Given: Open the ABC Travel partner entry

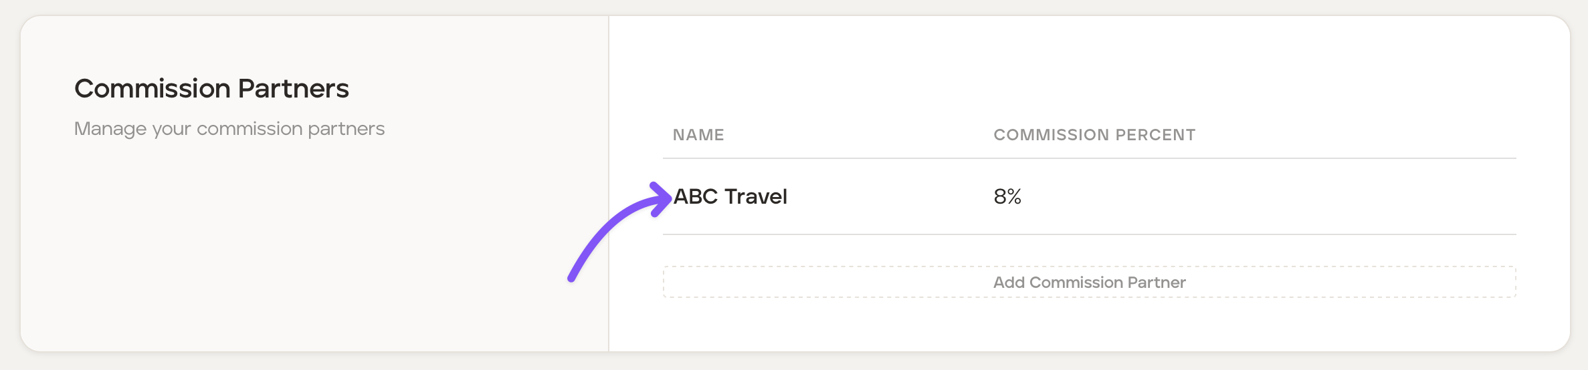Looking at the screenshot, I should point(730,196).
